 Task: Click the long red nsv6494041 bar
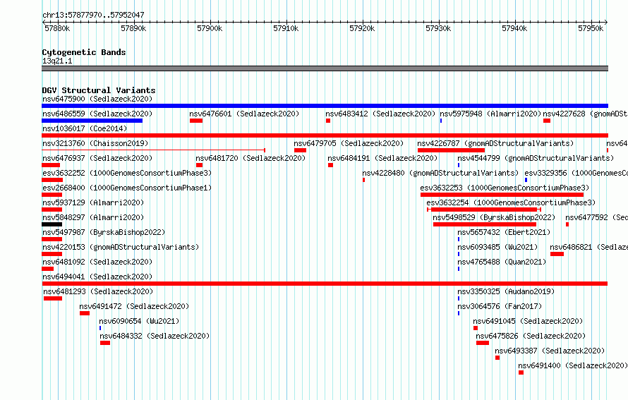click(x=325, y=284)
